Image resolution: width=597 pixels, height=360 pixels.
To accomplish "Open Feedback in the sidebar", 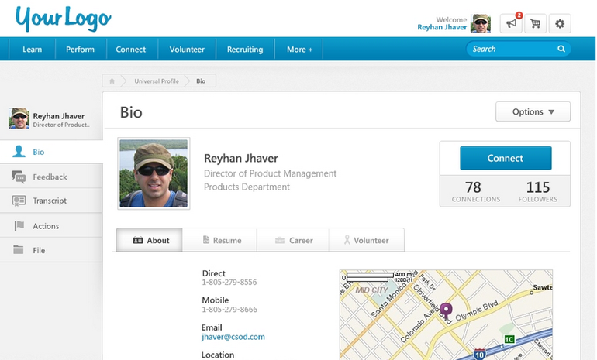I will 50,177.
